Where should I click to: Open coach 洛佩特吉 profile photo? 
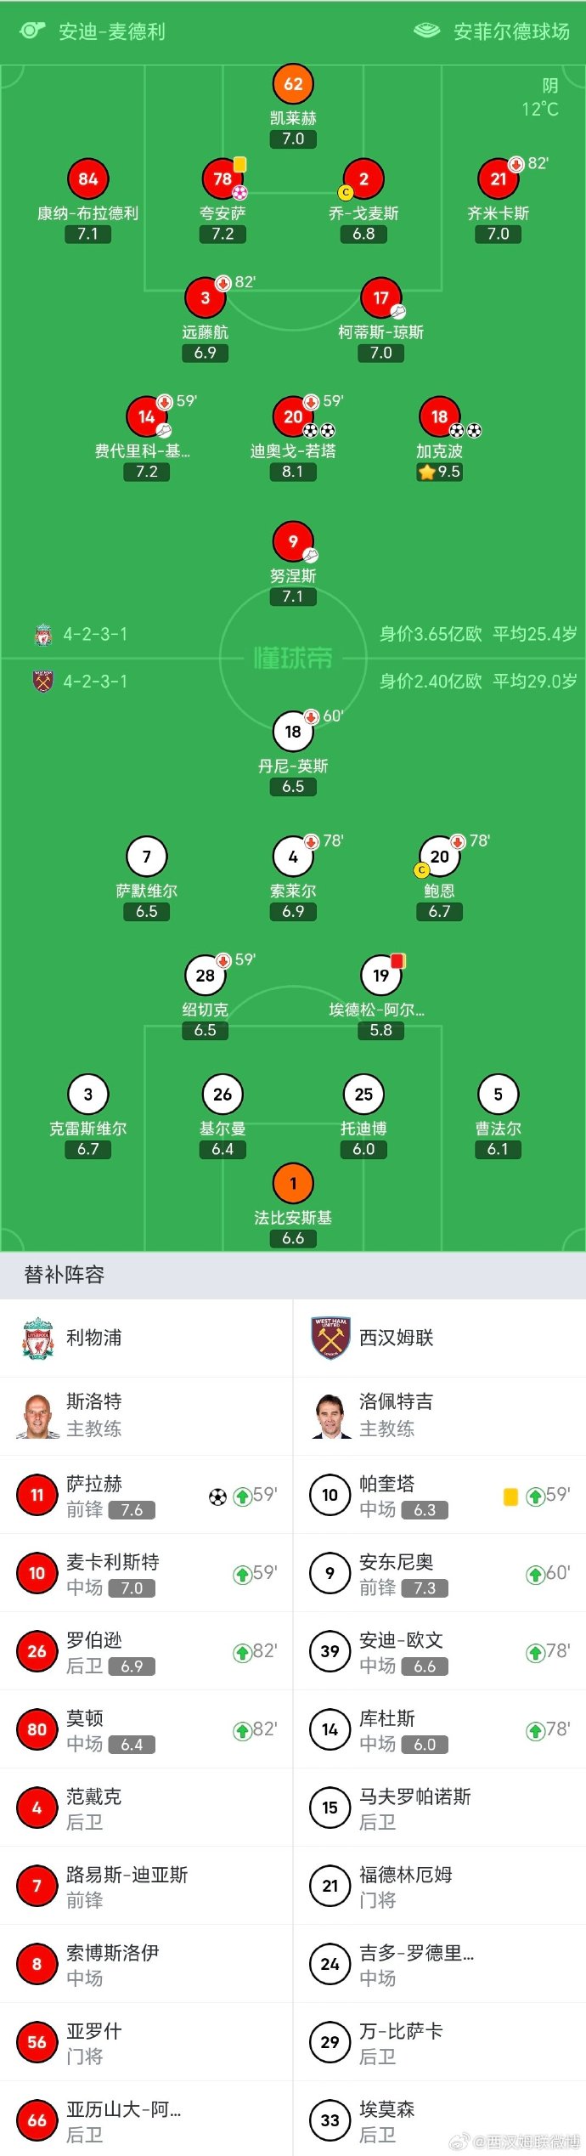click(330, 1416)
